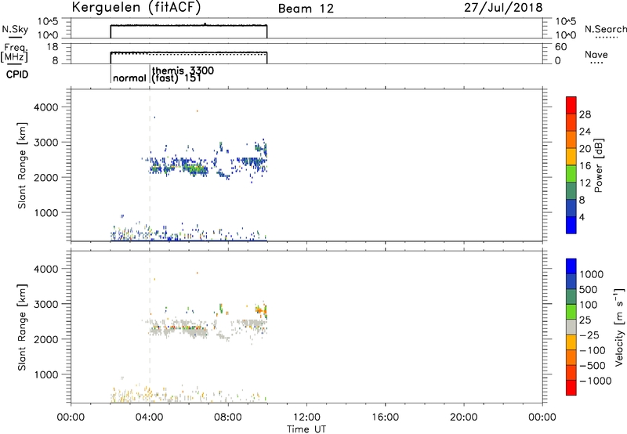Image resolution: width=627 pixels, height=434 pixels.
Task: Click the '24' Power colorbar tick label
Action: (585, 132)
